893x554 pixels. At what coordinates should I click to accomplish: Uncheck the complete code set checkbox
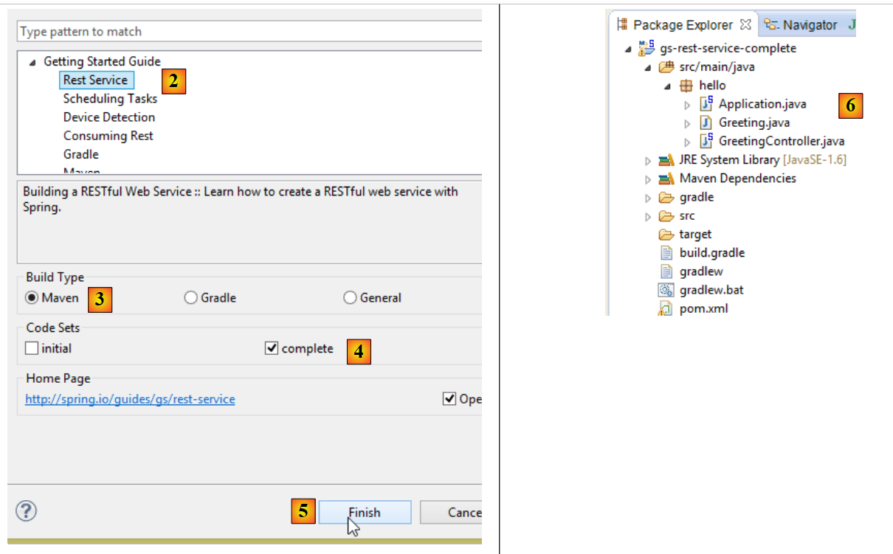(x=271, y=348)
